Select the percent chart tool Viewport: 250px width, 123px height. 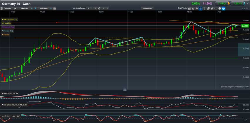pyautogui.click(x=193, y=8)
